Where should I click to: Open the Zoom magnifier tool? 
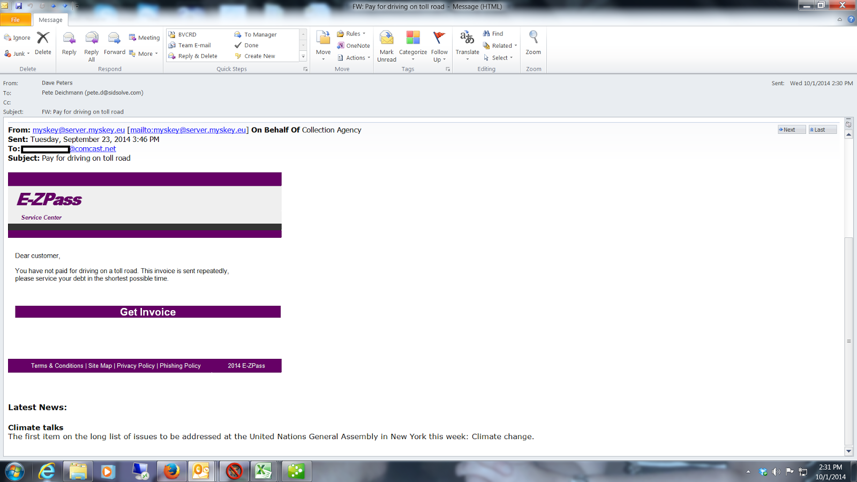[x=533, y=43]
